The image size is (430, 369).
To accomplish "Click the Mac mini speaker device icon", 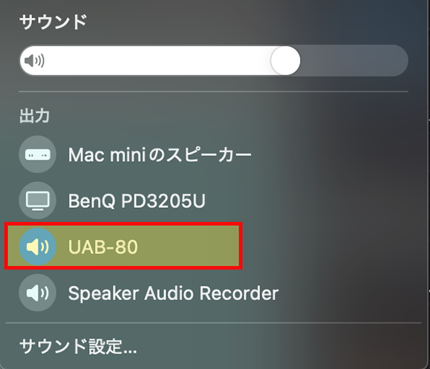I will coord(38,154).
